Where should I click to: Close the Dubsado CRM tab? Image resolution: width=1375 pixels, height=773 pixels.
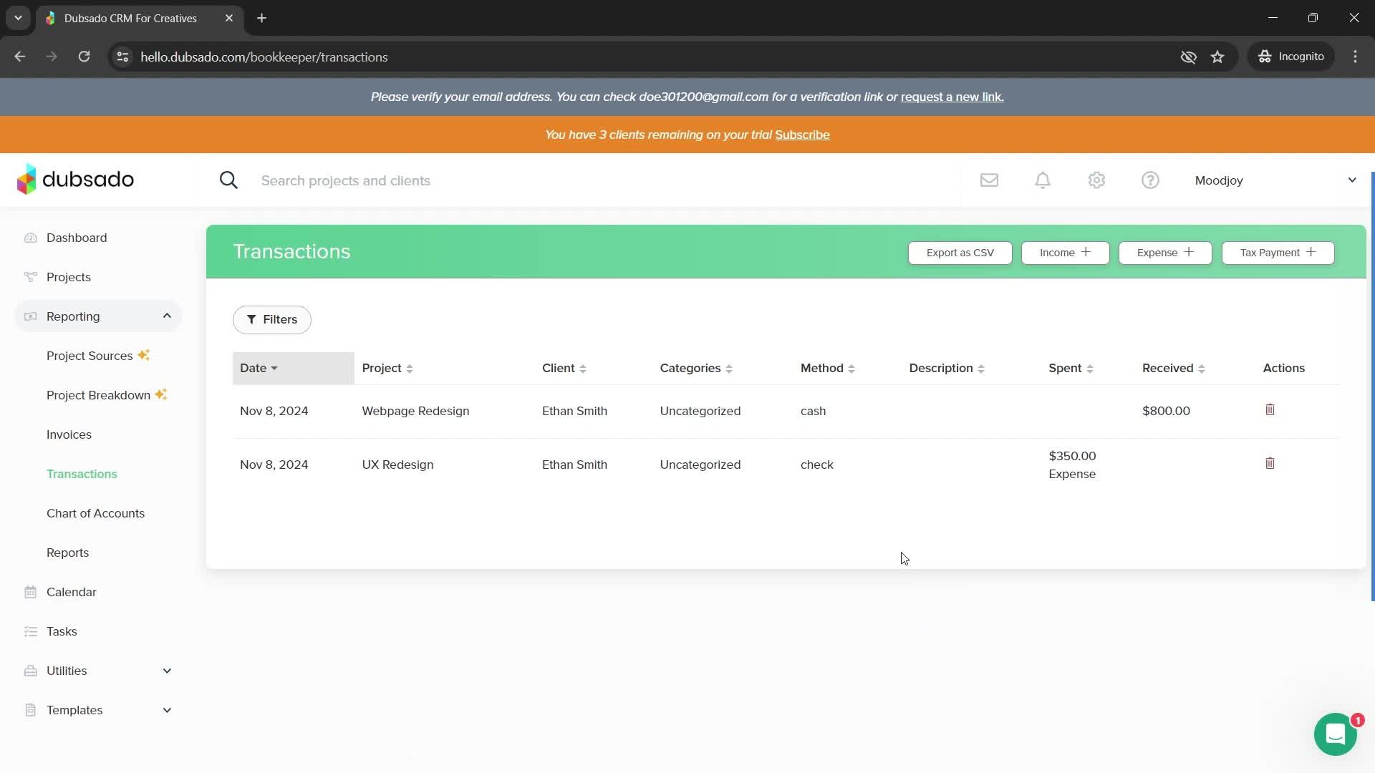click(229, 18)
